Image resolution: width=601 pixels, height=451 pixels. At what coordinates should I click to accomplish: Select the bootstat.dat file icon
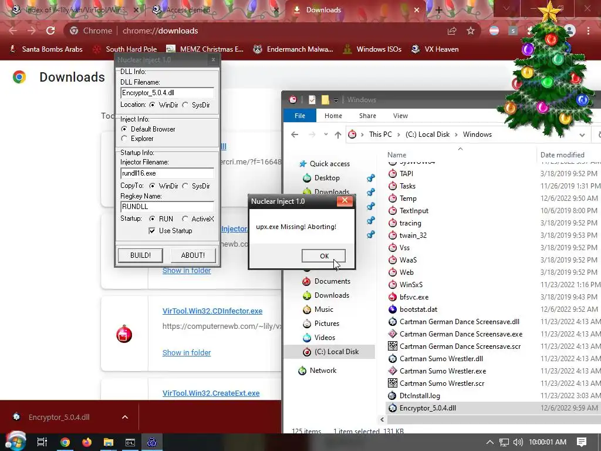click(x=393, y=309)
